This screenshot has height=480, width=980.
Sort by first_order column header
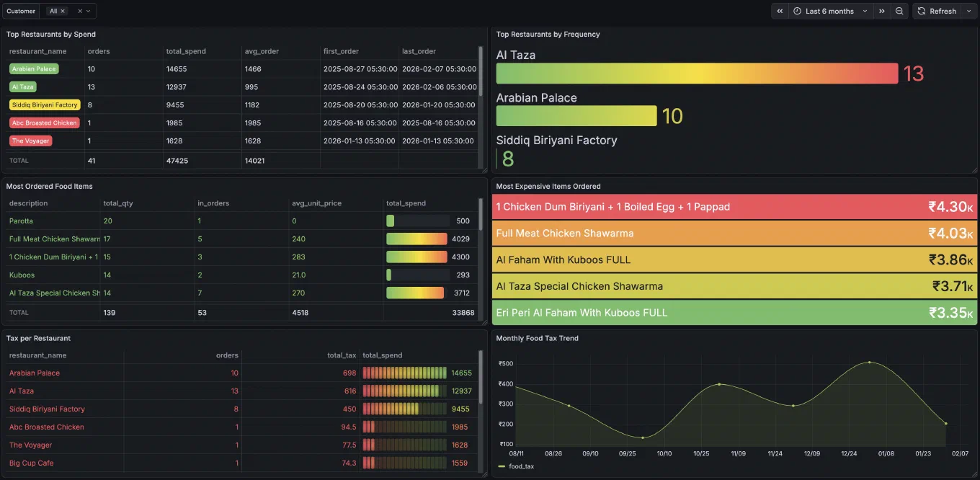click(x=341, y=51)
